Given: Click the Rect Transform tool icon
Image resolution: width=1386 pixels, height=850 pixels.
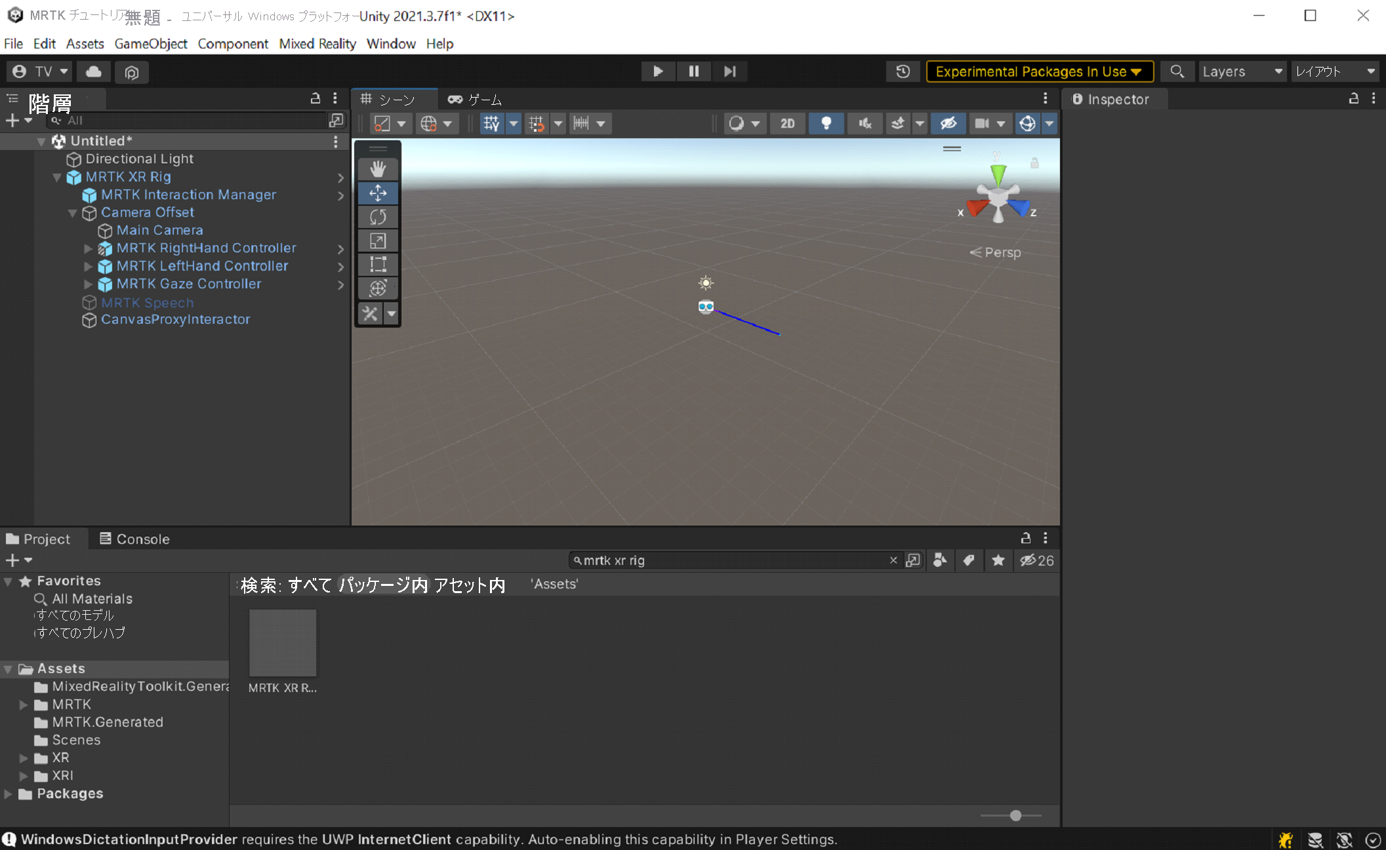Looking at the screenshot, I should point(378,264).
